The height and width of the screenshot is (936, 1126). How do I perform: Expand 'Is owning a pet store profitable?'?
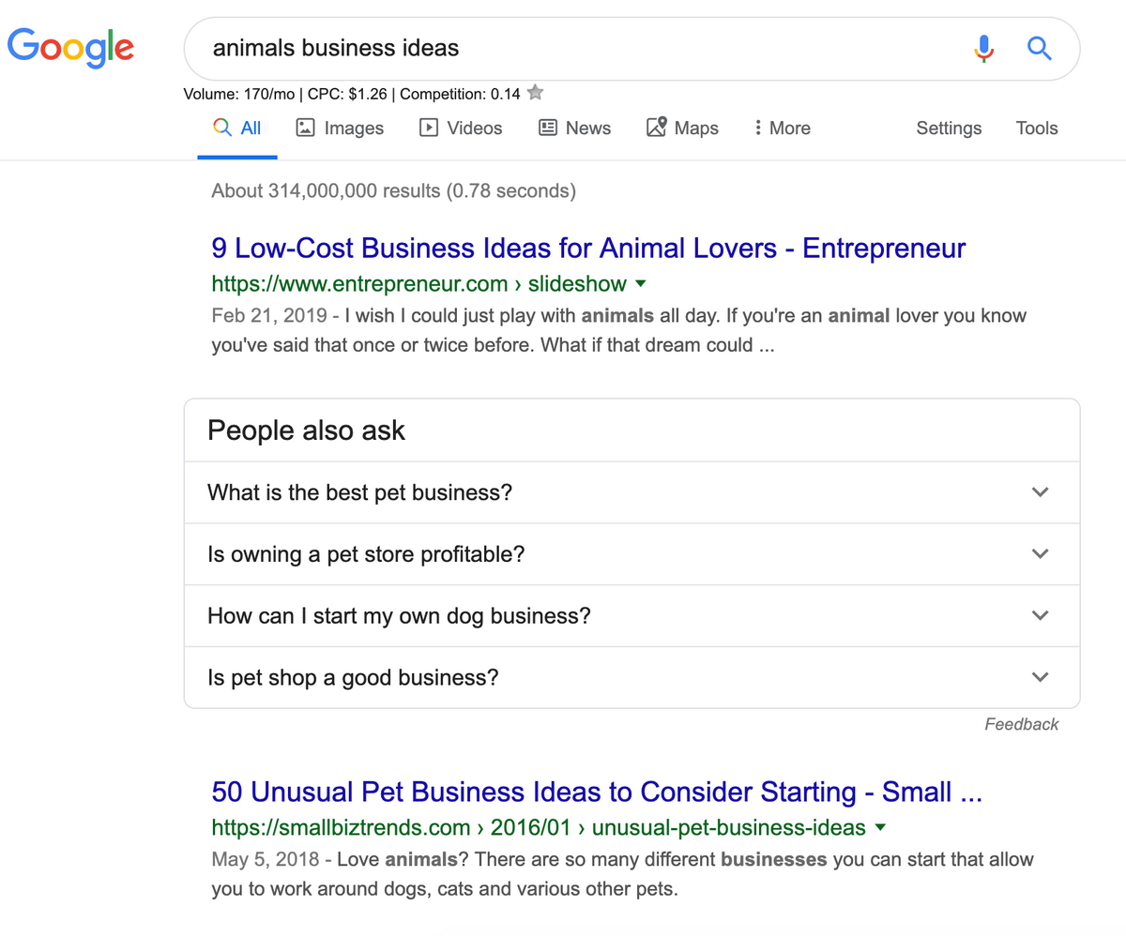tap(631, 554)
